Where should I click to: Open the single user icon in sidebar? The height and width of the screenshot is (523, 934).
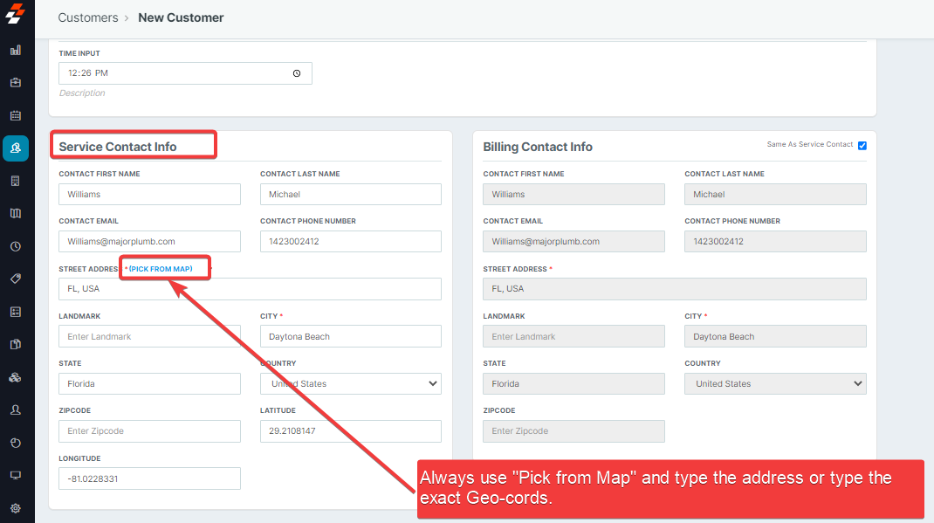tap(16, 409)
